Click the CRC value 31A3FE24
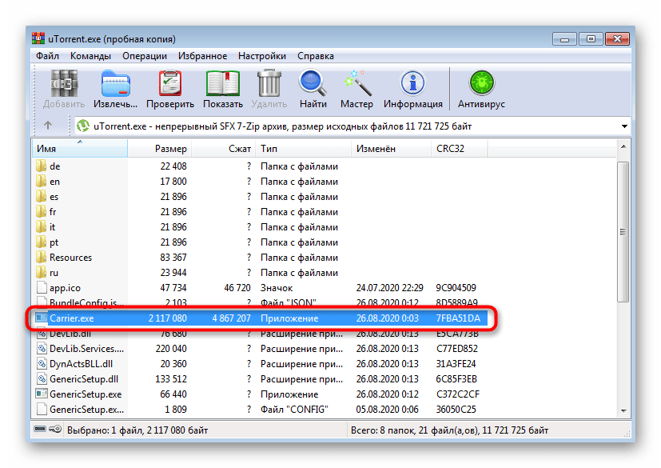The height and width of the screenshot is (468, 661). [456, 363]
